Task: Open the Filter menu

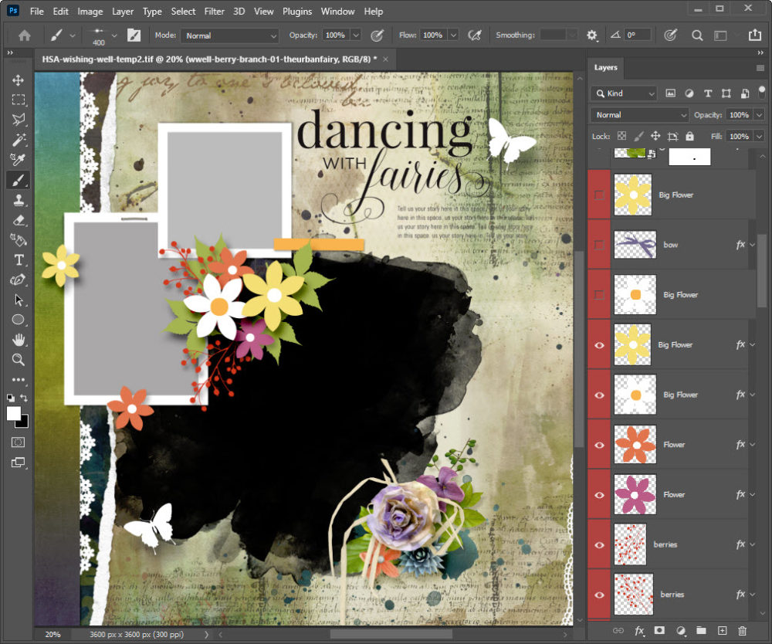Action: coord(215,12)
